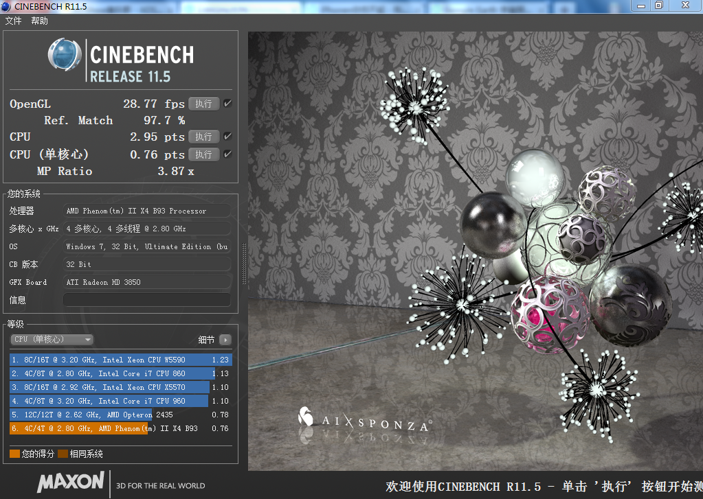Toggle the OpenGL test checkbox
703x499 pixels.
227,104
